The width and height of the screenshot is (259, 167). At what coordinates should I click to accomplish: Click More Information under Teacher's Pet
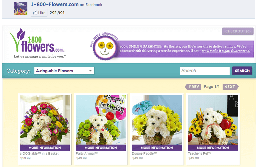click(x=213, y=148)
